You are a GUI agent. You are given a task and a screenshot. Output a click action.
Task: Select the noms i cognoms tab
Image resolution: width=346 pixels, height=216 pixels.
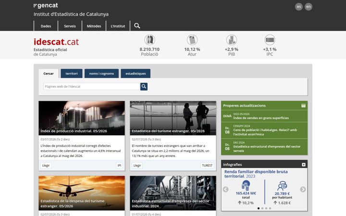click(101, 73)
